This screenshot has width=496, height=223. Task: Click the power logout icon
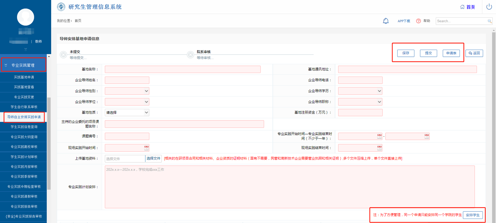point(489,7)
